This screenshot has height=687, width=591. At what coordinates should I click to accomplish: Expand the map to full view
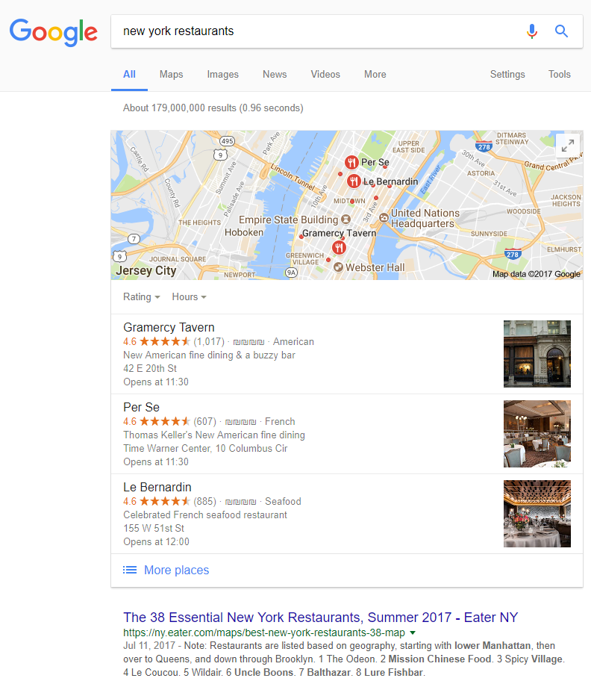click(568, 146)
